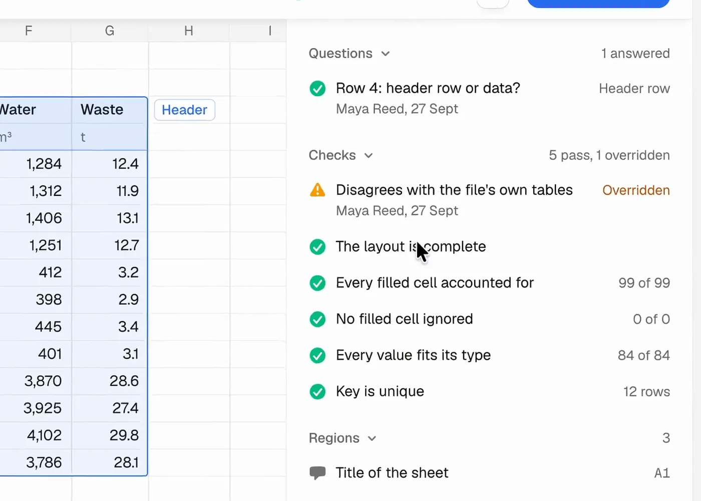Viewport: 701px width, 501px height.
Task: Open the 'Row 4: header row or data?' question
Action: coord(428,88)
